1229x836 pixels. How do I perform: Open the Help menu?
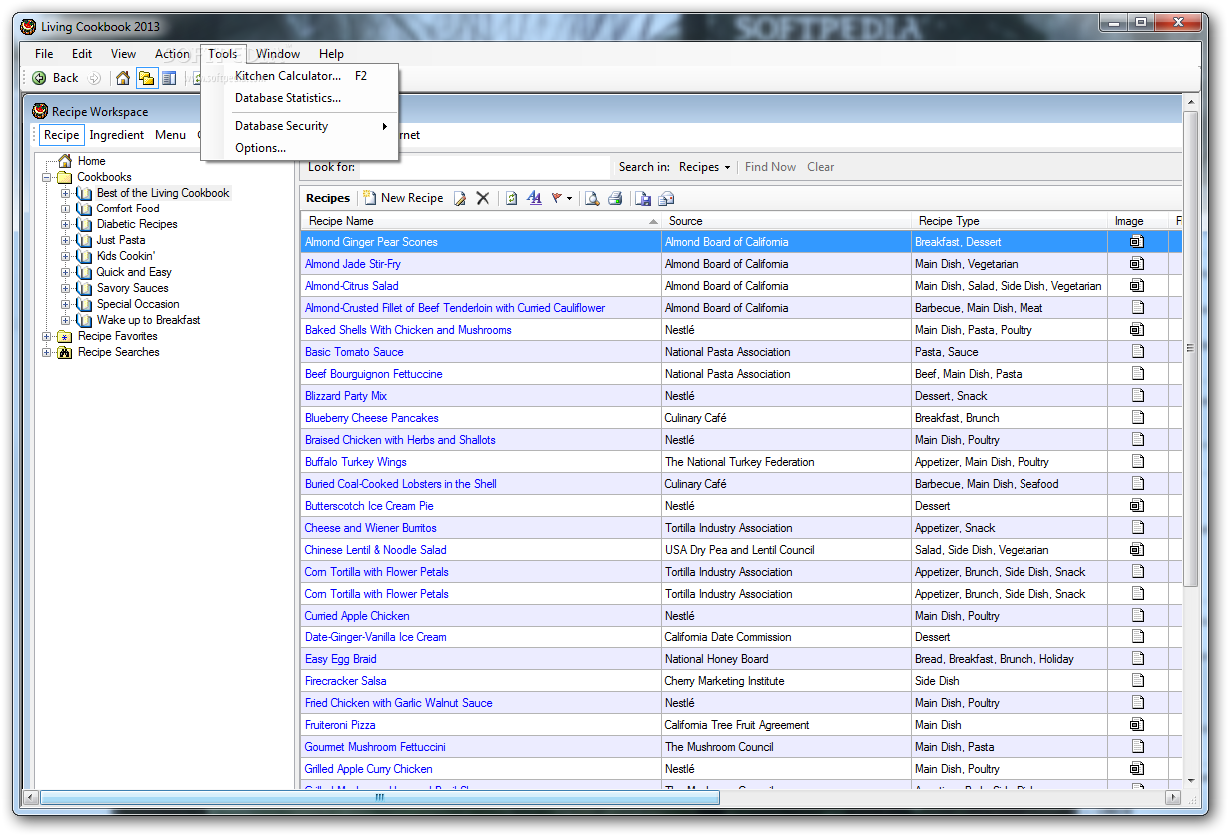point(331,54)
